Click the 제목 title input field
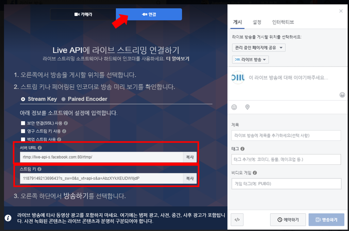Image resolution: width=349 pixels, height=231 pixels. tap(286, 135)
